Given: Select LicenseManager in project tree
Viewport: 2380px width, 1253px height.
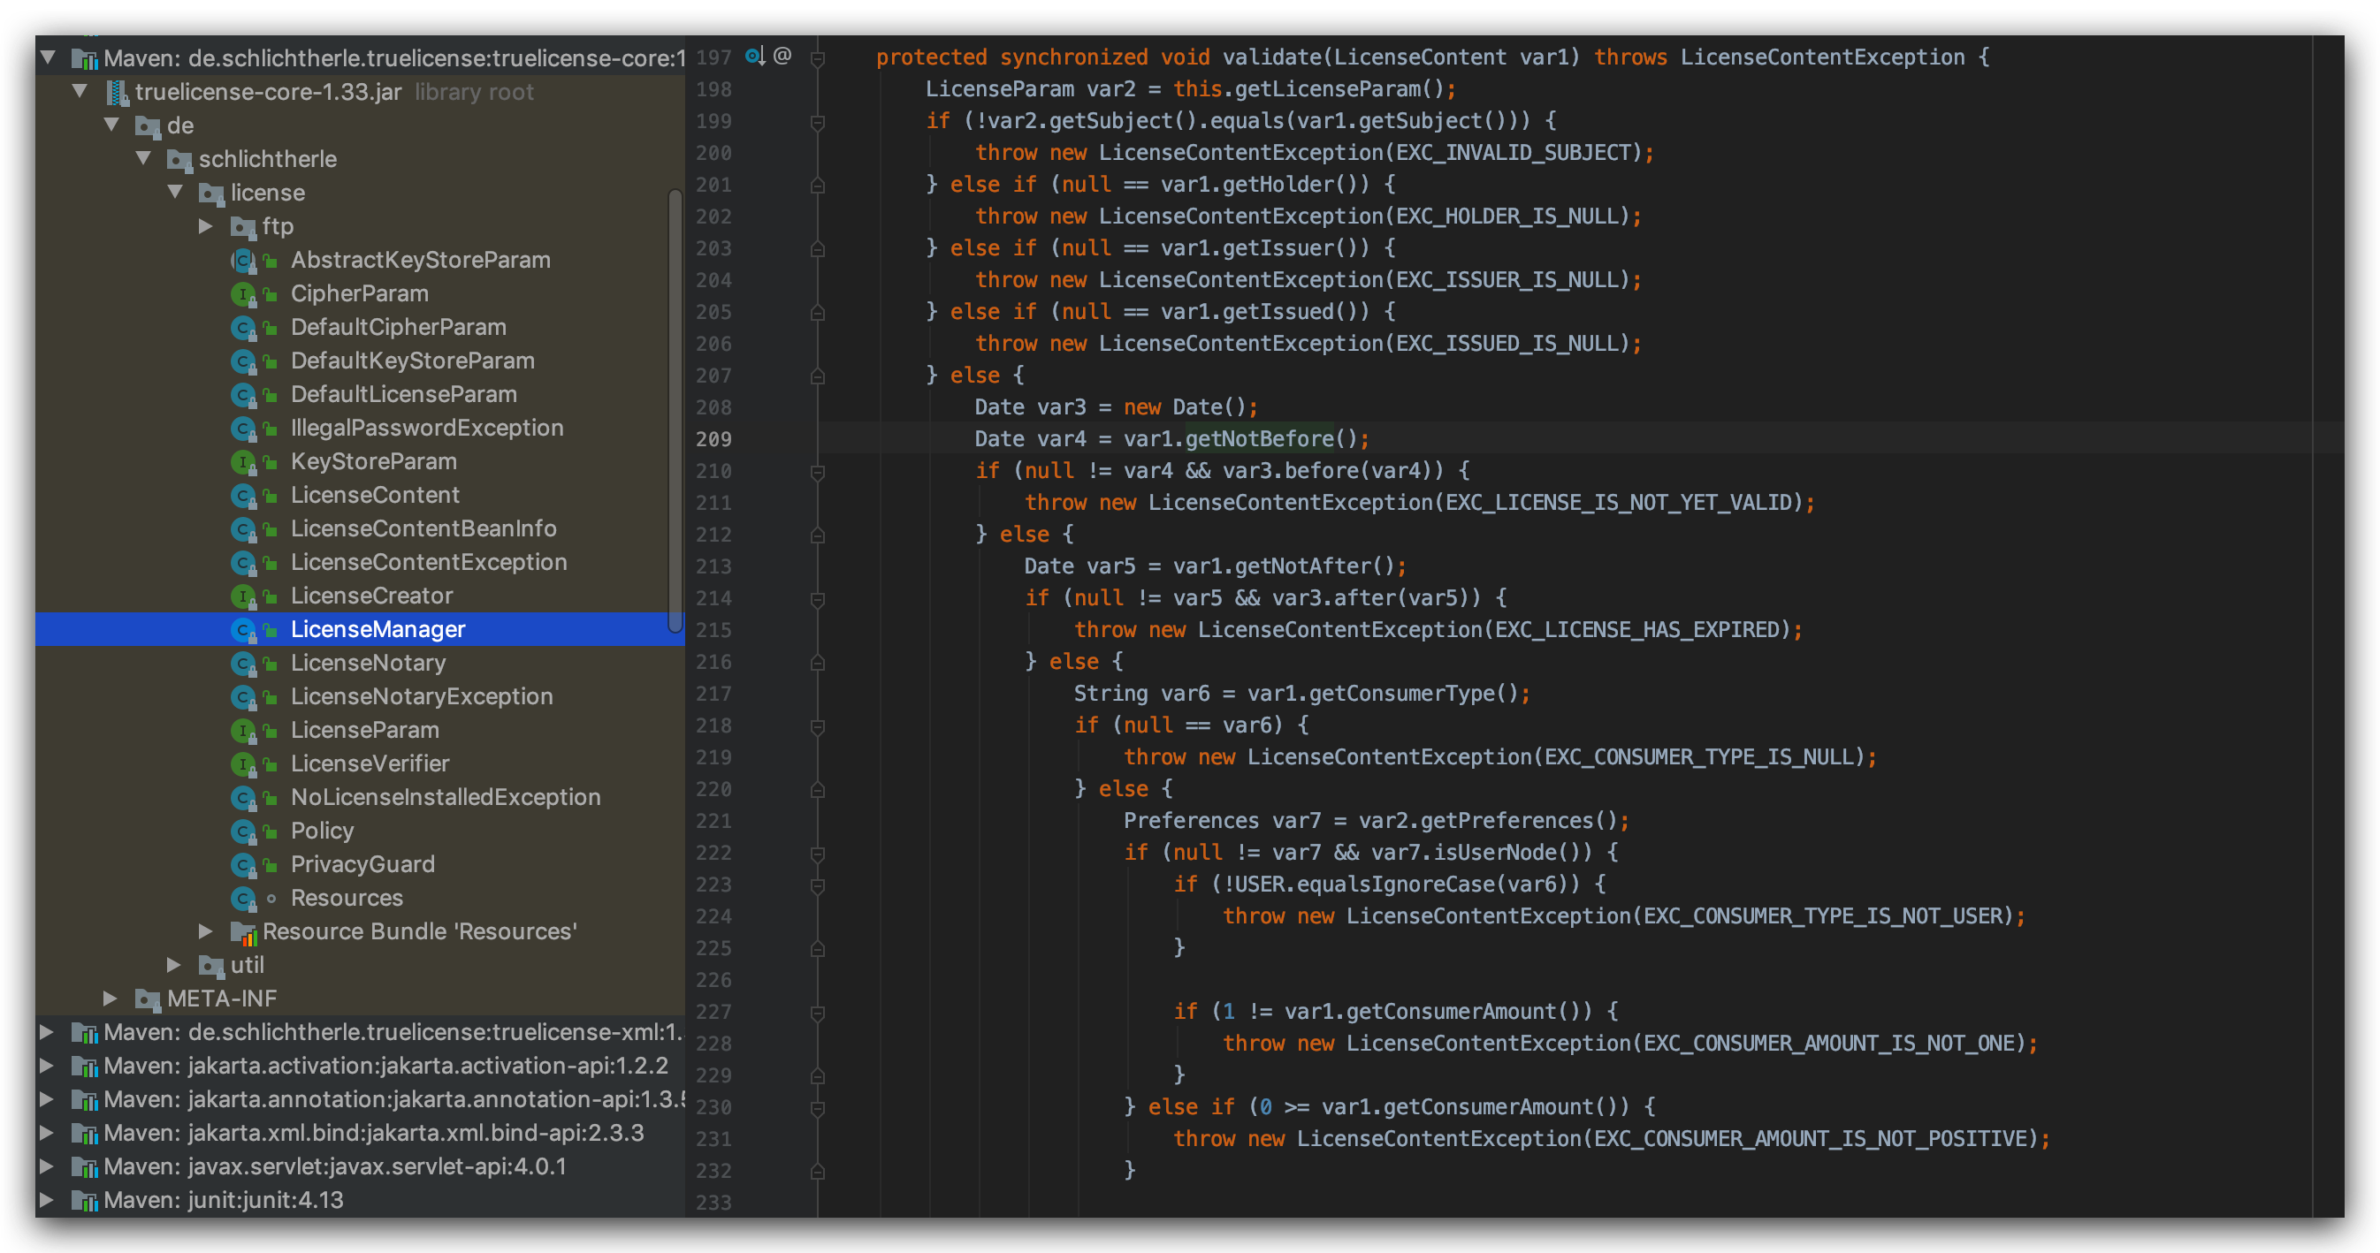Looking at the screenshot, I should (360, 629).
